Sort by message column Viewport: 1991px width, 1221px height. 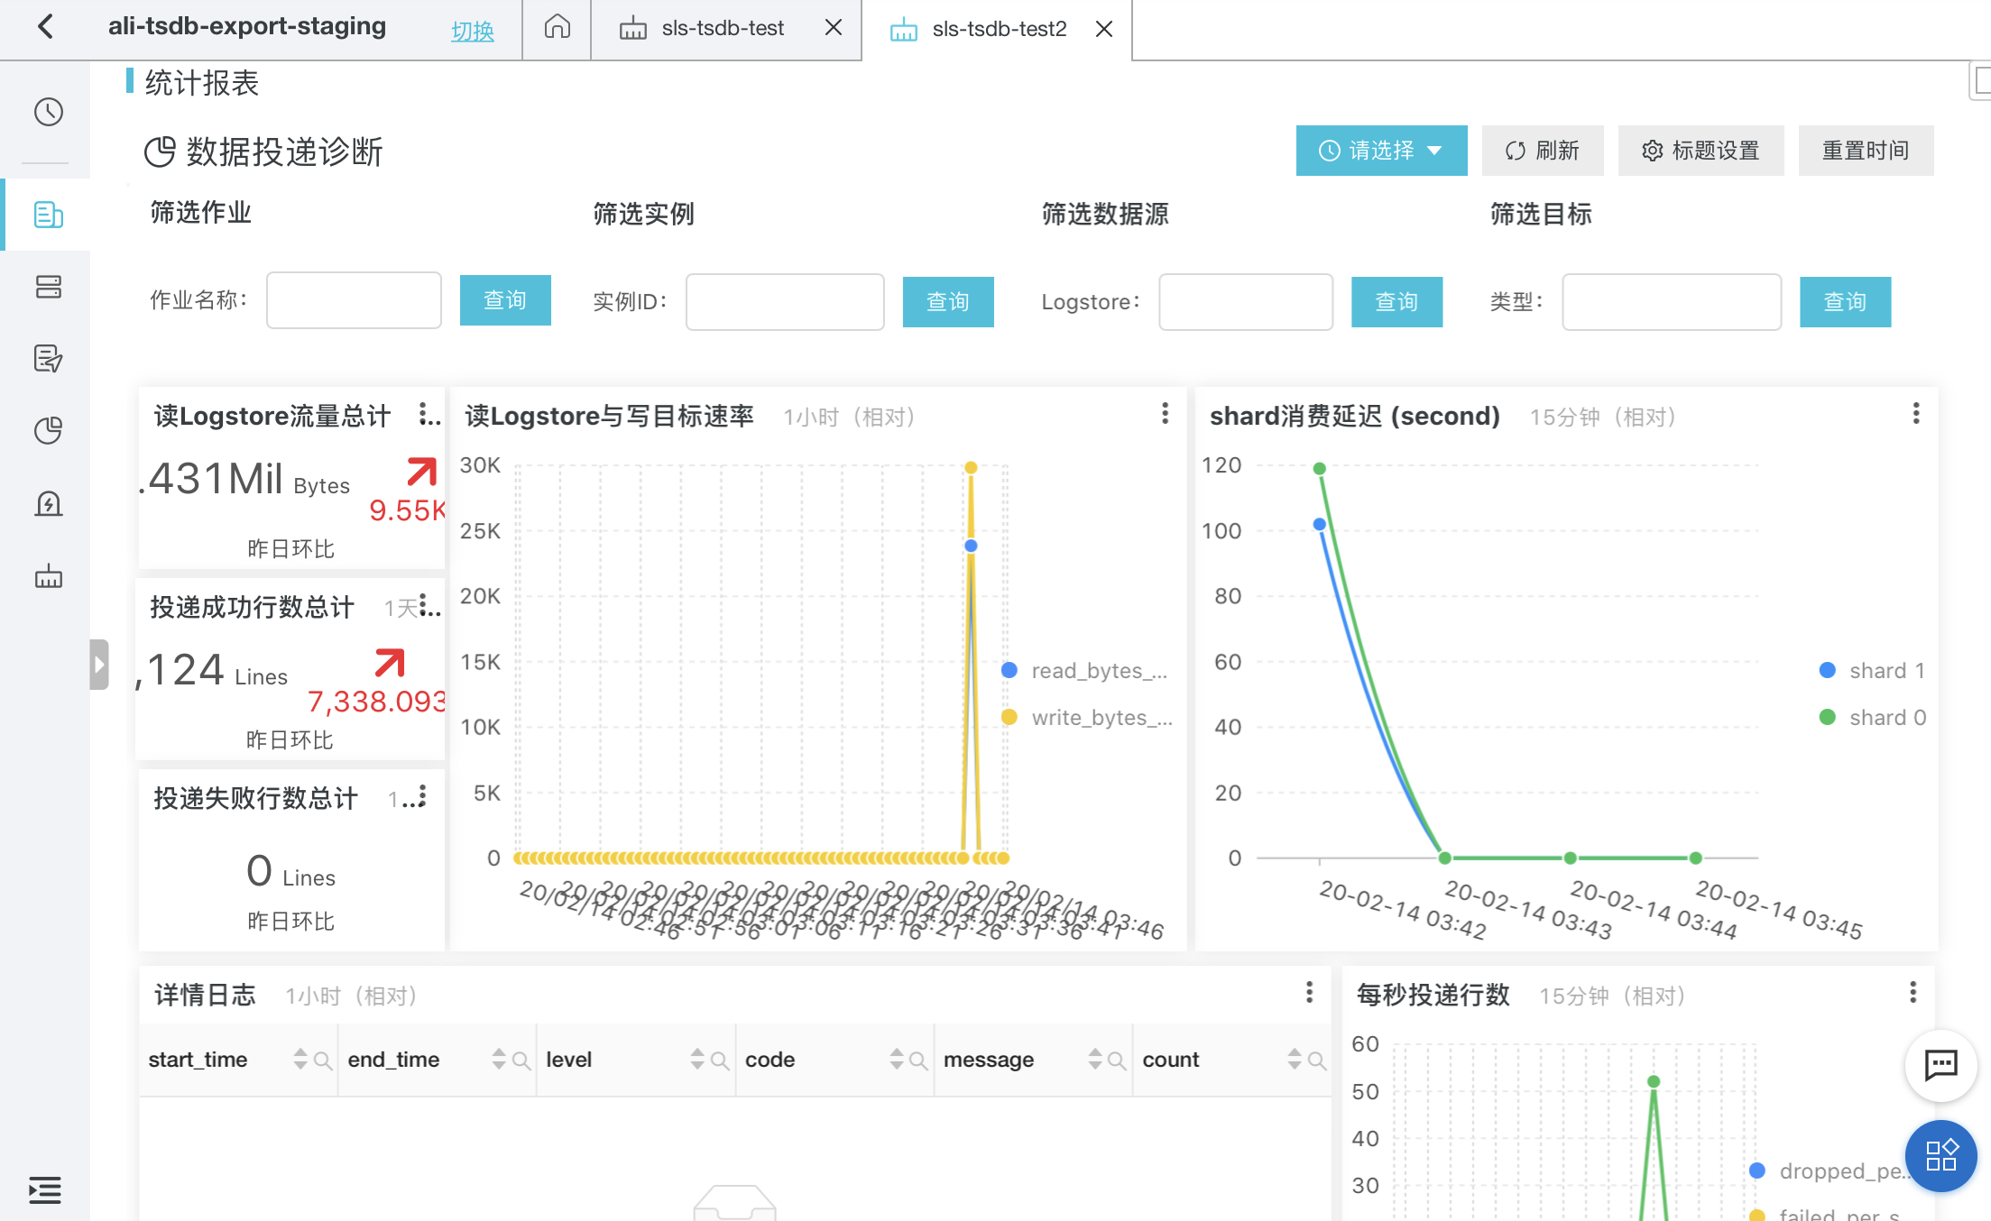[x=1095, y=1060]
